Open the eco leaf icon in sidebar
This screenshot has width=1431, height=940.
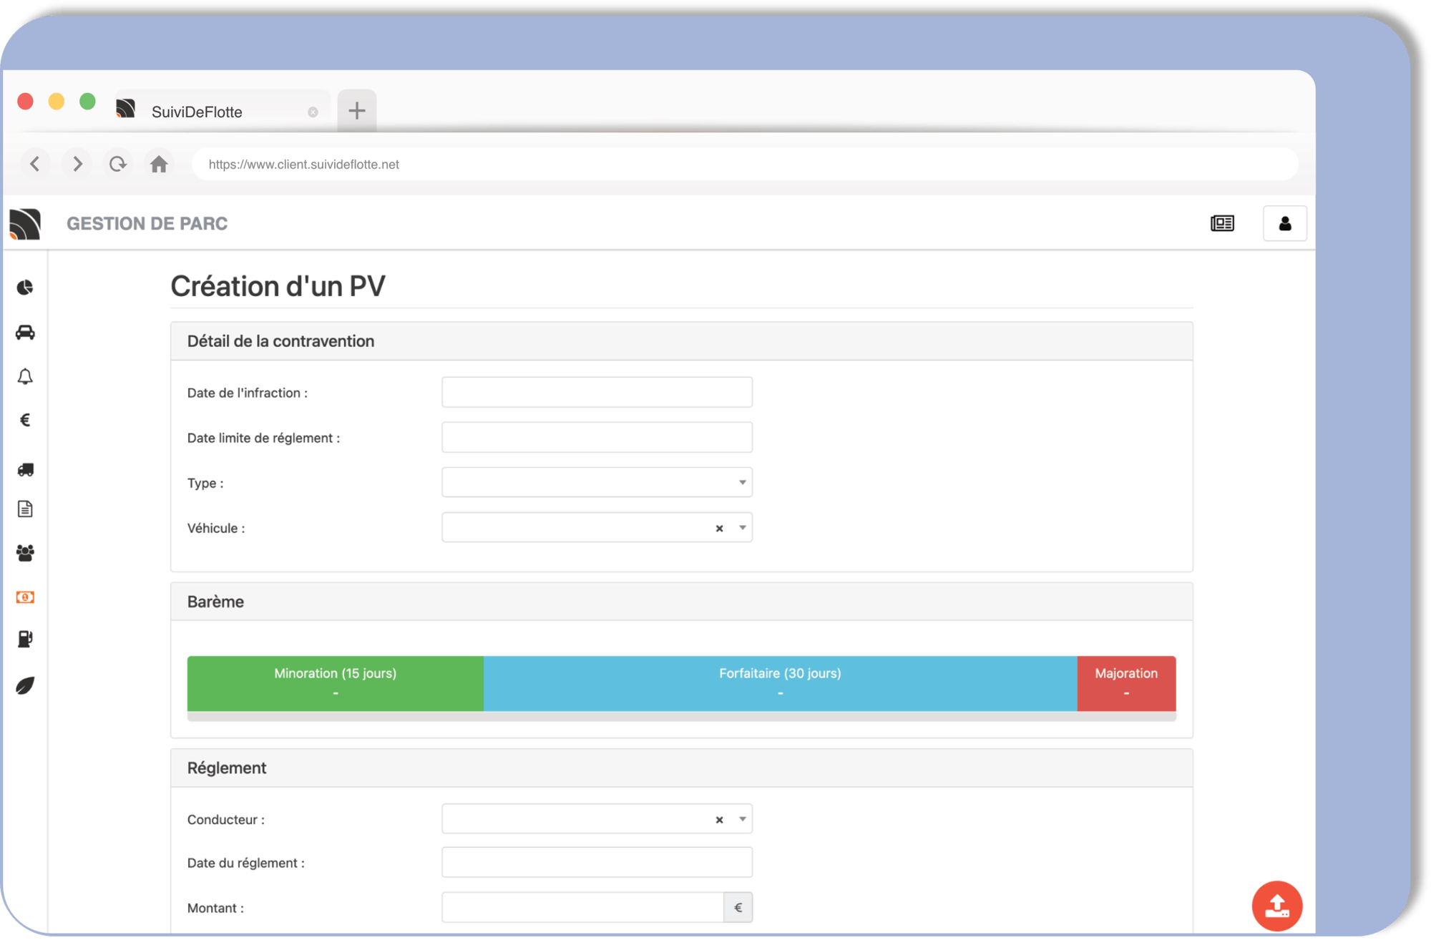tap(25, 685)
